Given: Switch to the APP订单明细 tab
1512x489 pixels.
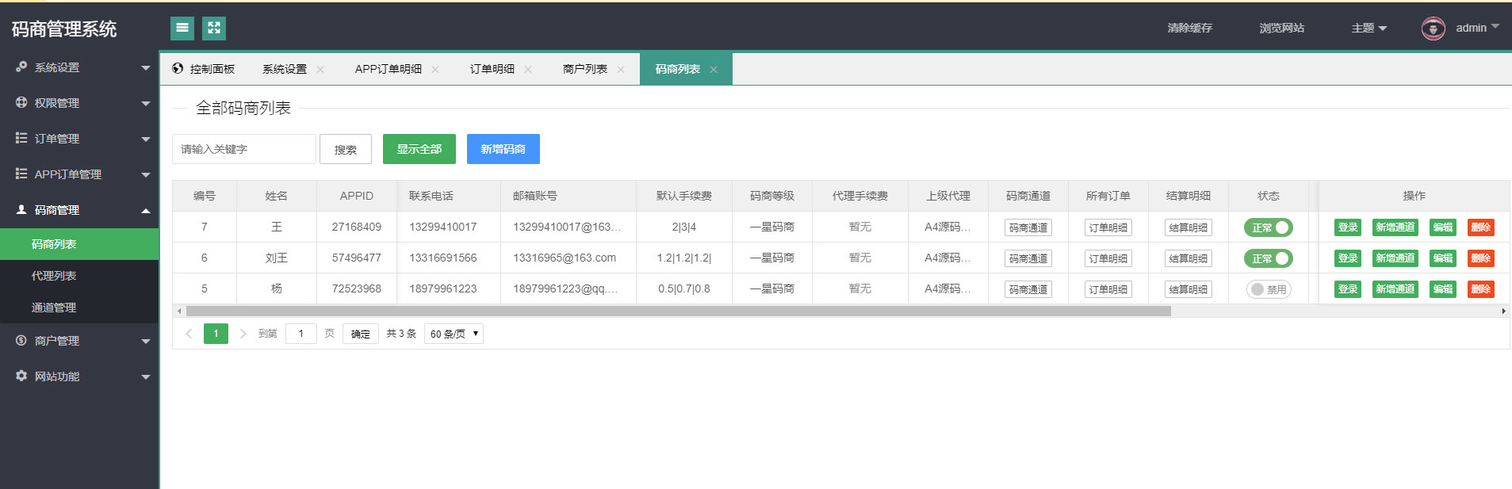Looking at the screenshot, I should pyautogui.click(x=389, y=70).
